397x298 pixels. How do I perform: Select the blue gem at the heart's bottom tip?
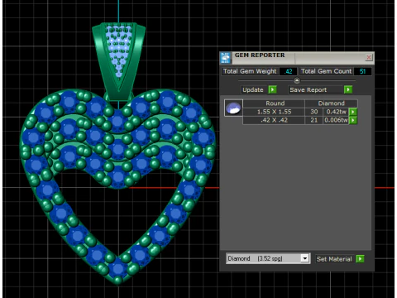(x=118, y=267)
